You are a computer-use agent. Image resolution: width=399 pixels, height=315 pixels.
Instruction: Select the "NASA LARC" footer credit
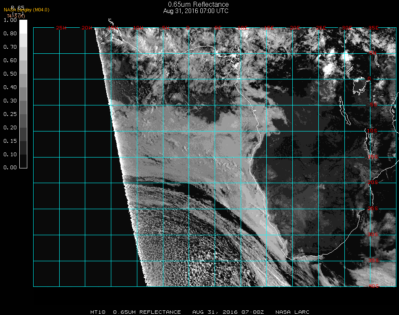292,312
